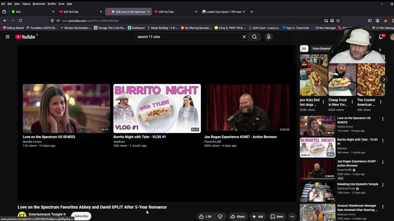Open Natalia Emser channel under endscreen video

tap(32, 142)
